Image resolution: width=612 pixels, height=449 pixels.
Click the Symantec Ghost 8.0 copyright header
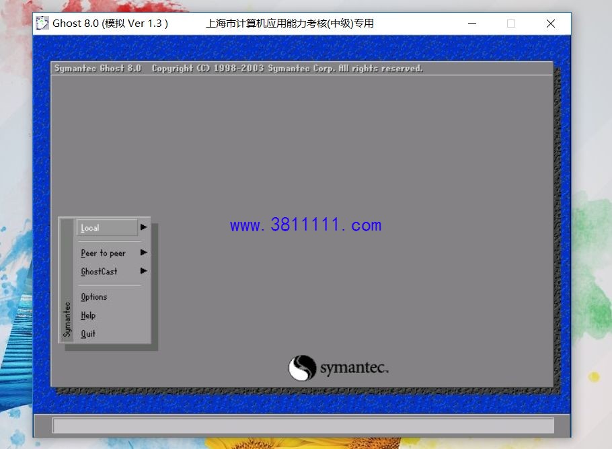(x=239, y=69)
